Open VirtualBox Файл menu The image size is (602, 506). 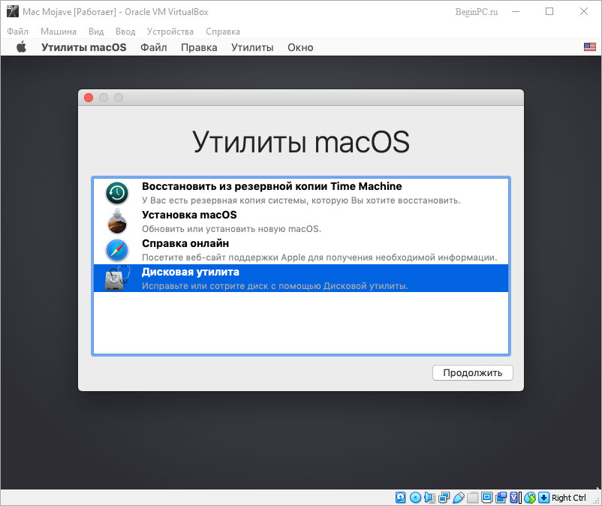tap(18, 32)
